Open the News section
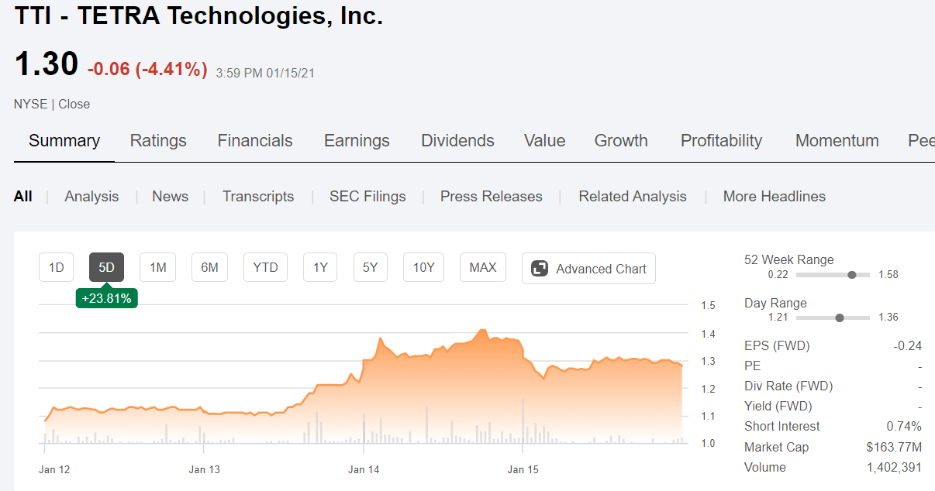Screen dimensions: 935x491 pyautogui.click(x=170, y=196)
